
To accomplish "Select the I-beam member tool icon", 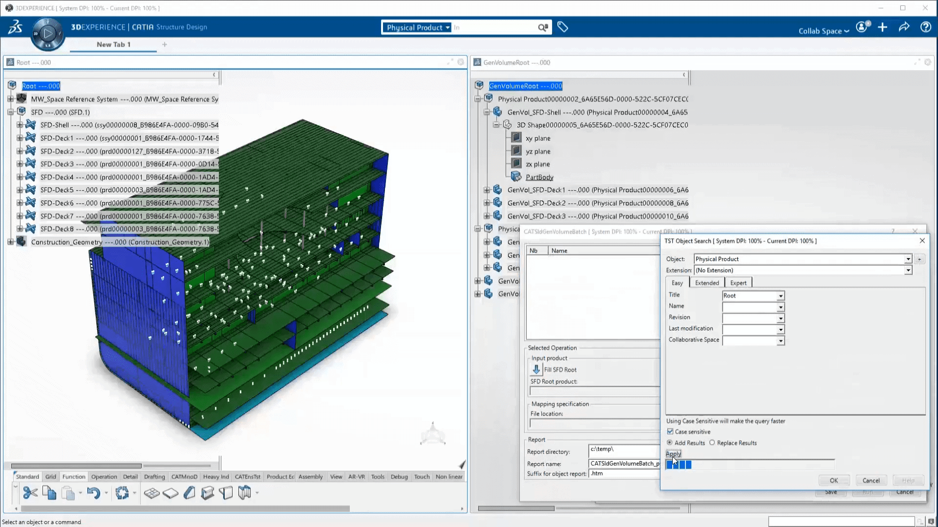I will (208, 493).
